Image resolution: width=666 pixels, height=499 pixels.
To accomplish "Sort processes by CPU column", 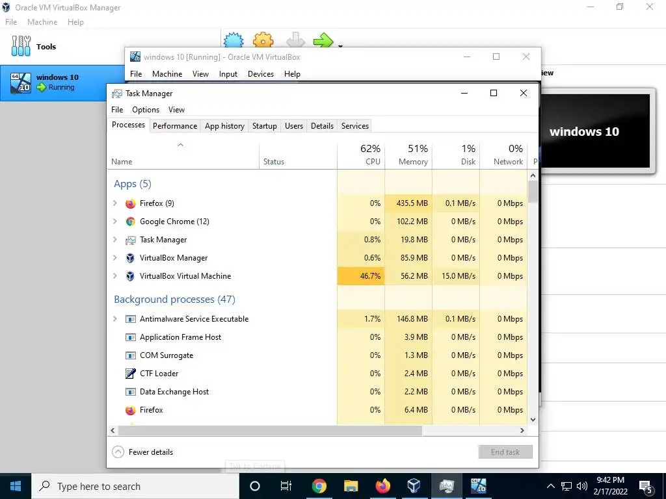I will point(361,155).
